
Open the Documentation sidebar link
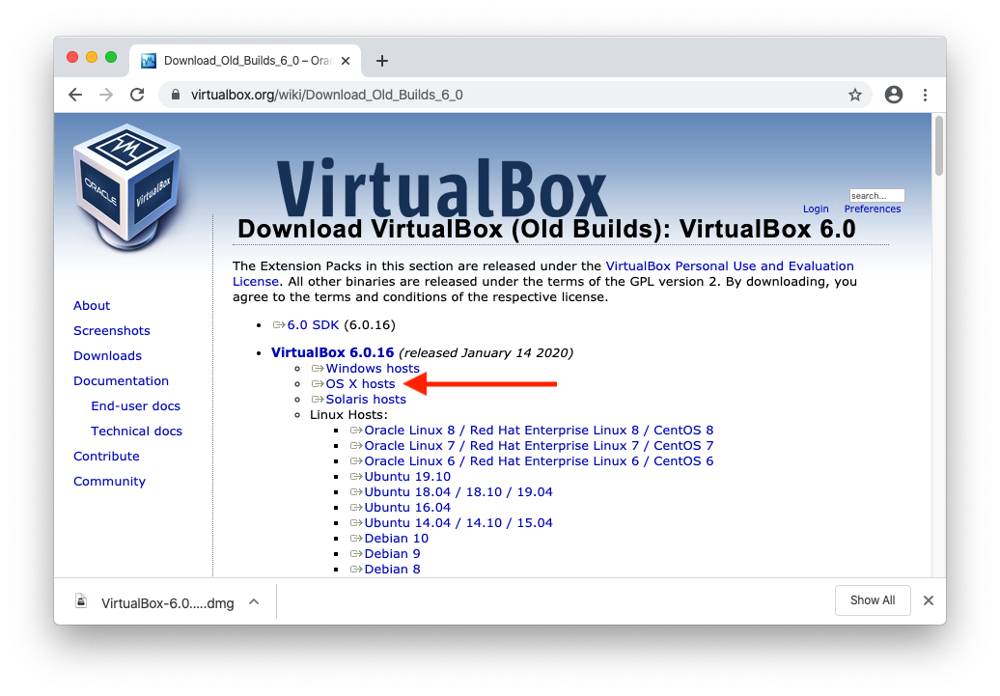pyautogui.click(x=122, y=381)
